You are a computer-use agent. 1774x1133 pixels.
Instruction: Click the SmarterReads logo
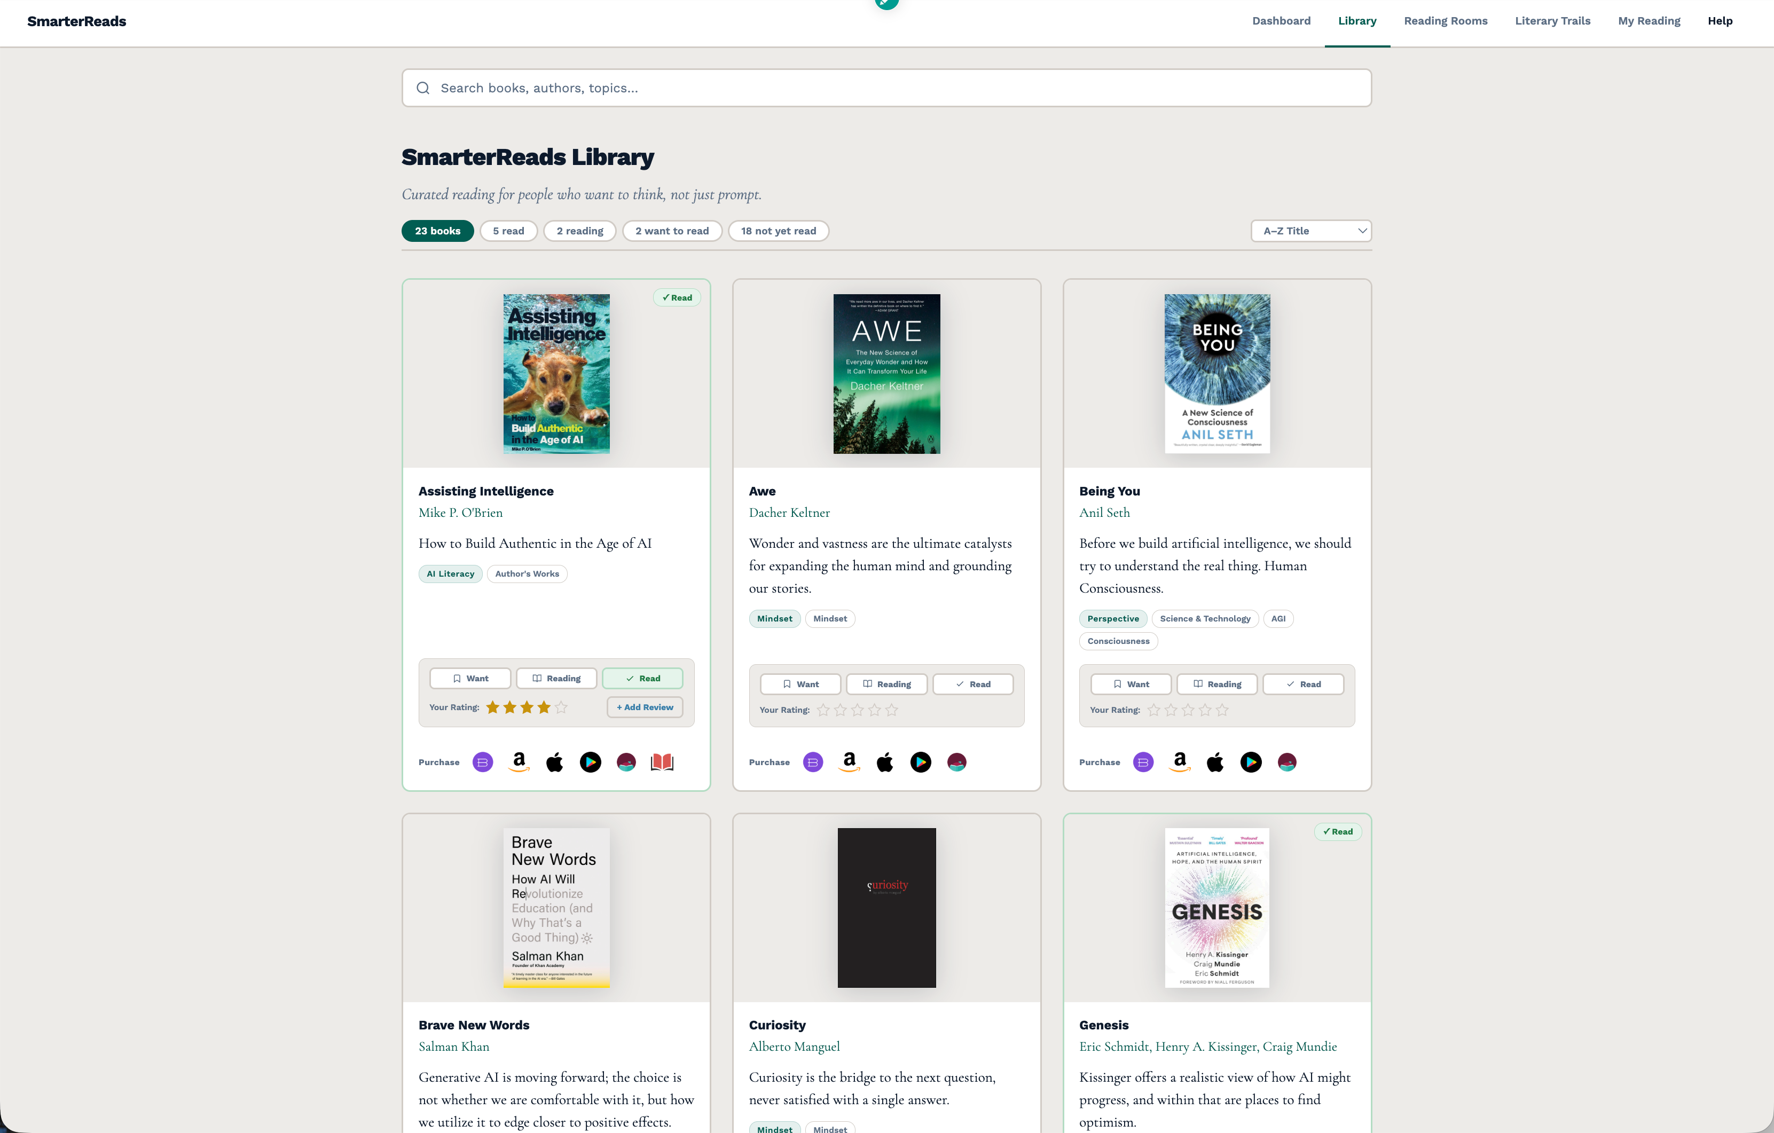tap(76, 21)
